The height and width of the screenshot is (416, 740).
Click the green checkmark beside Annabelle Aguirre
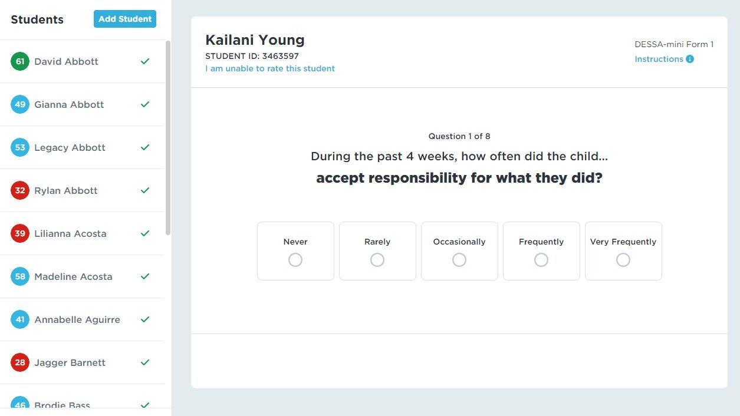click(145, 319)
